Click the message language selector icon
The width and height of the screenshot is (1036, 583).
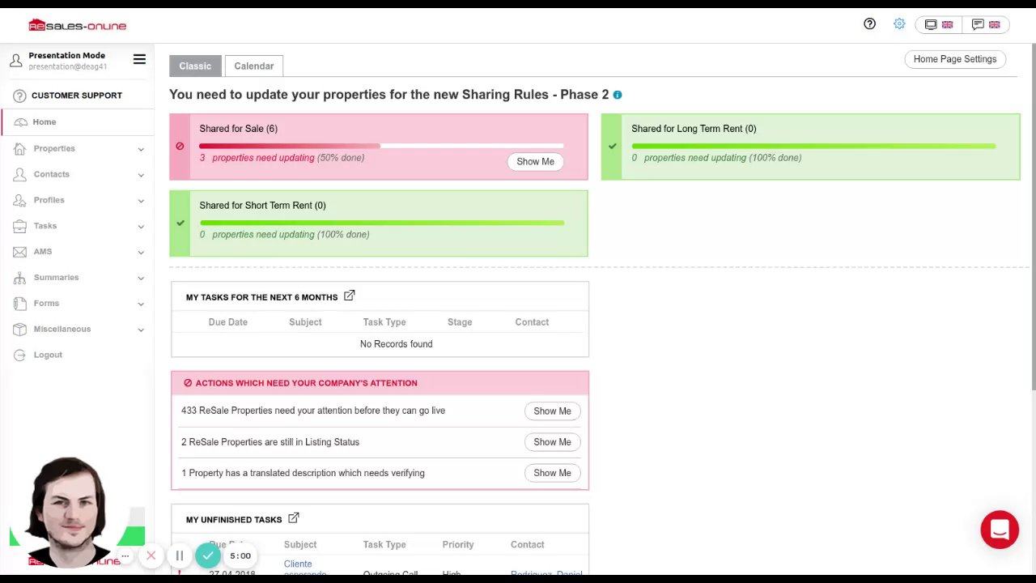(x=986, y=24)
